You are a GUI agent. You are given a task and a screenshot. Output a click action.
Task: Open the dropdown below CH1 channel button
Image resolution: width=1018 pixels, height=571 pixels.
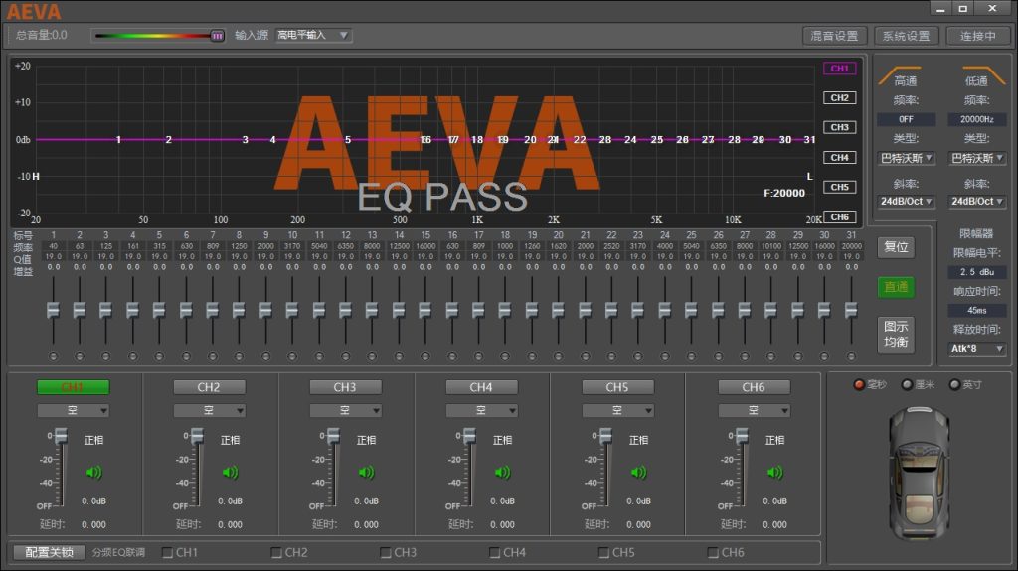pos(74,411)
